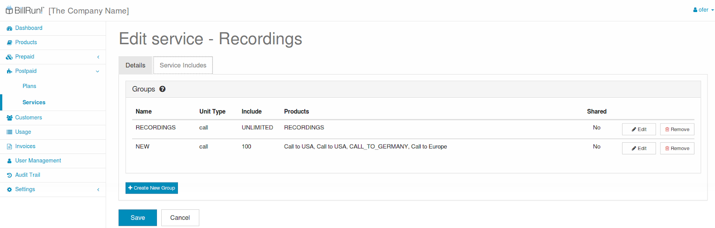Click Create New Group button
This screenshot has height=228, width=715.
click(151, 188)
